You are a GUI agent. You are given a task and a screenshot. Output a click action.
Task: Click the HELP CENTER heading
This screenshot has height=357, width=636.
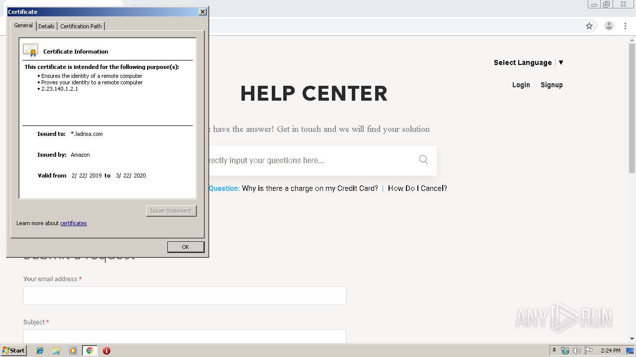[314, 94]
